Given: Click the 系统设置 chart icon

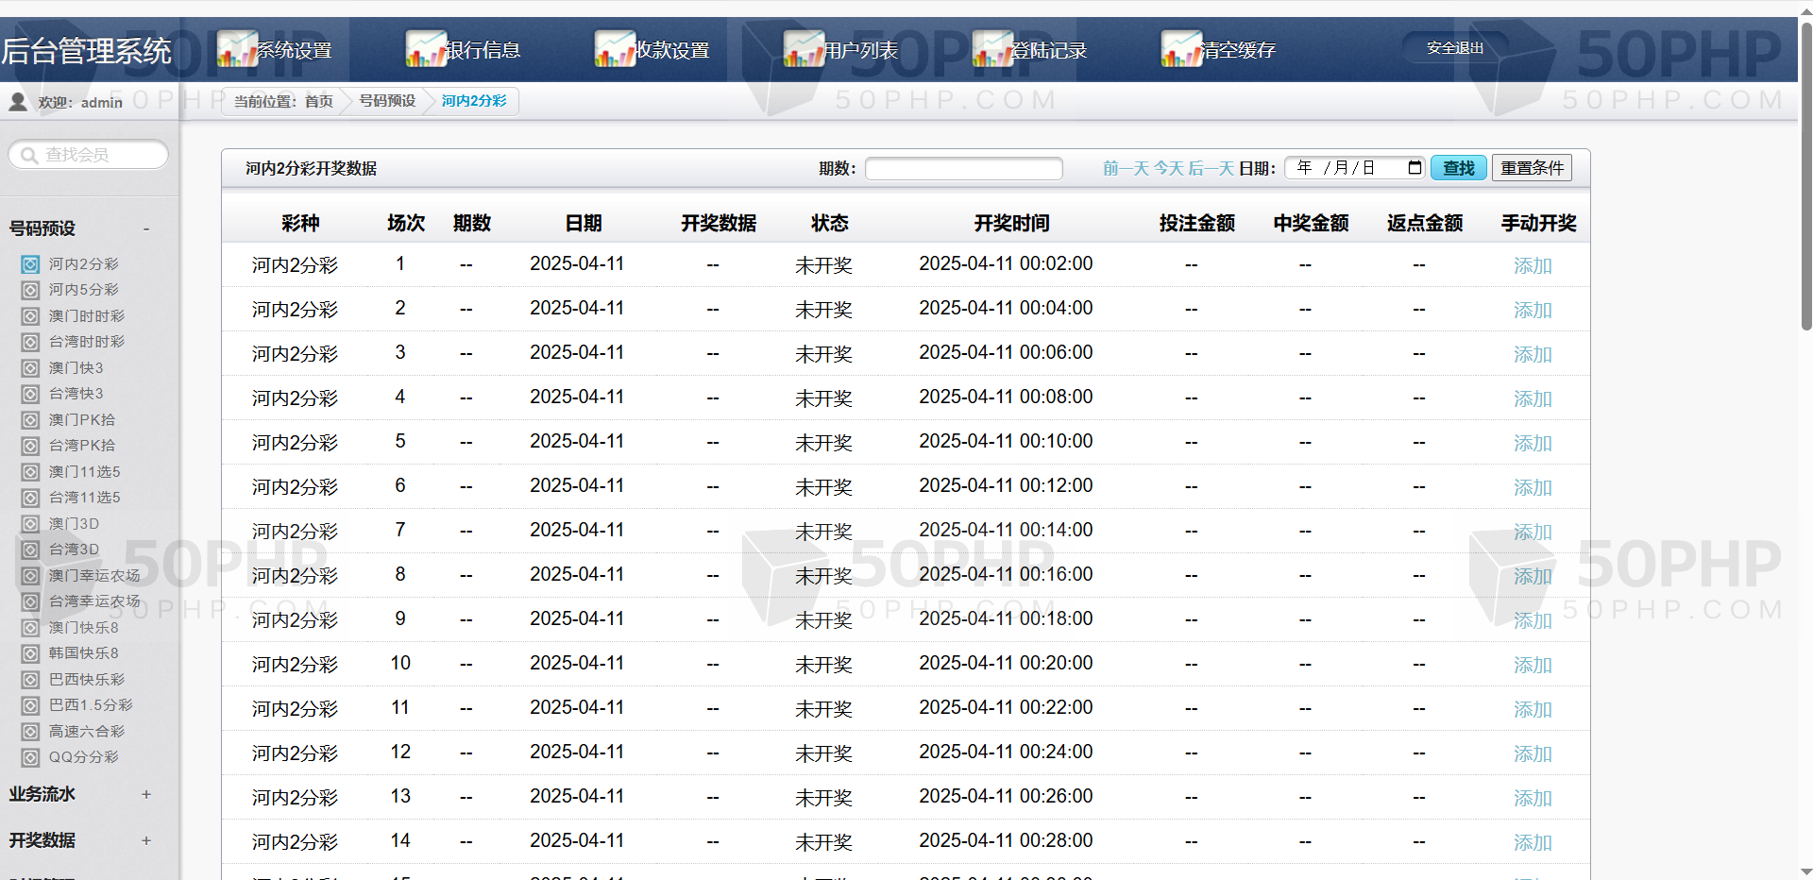Looking at the screenshot, I should pos(237,49).
